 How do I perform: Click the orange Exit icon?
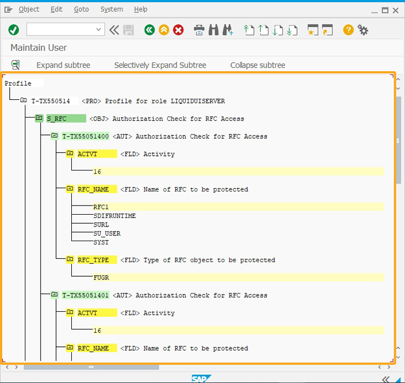(164, 30)
